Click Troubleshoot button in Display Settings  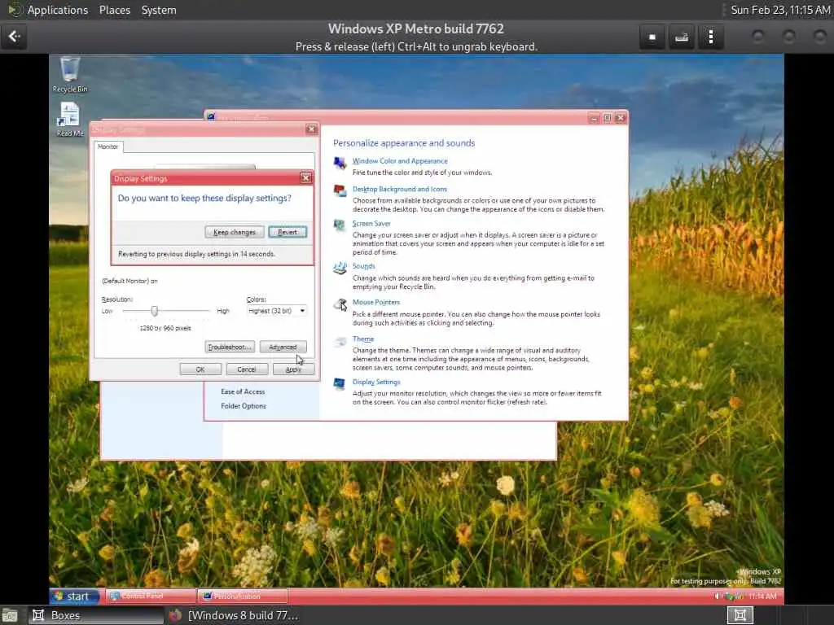pos(230,347)
